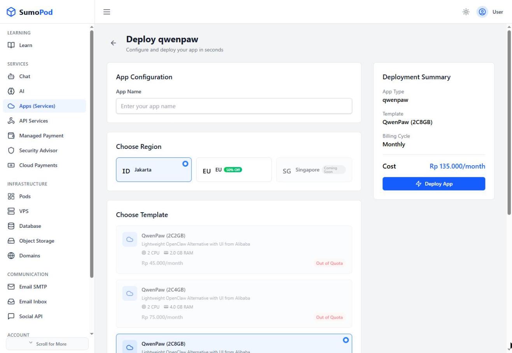Choose the QwenPaw (2C4GB) template
The image size is (512, 353).
[x=234, y=304]
